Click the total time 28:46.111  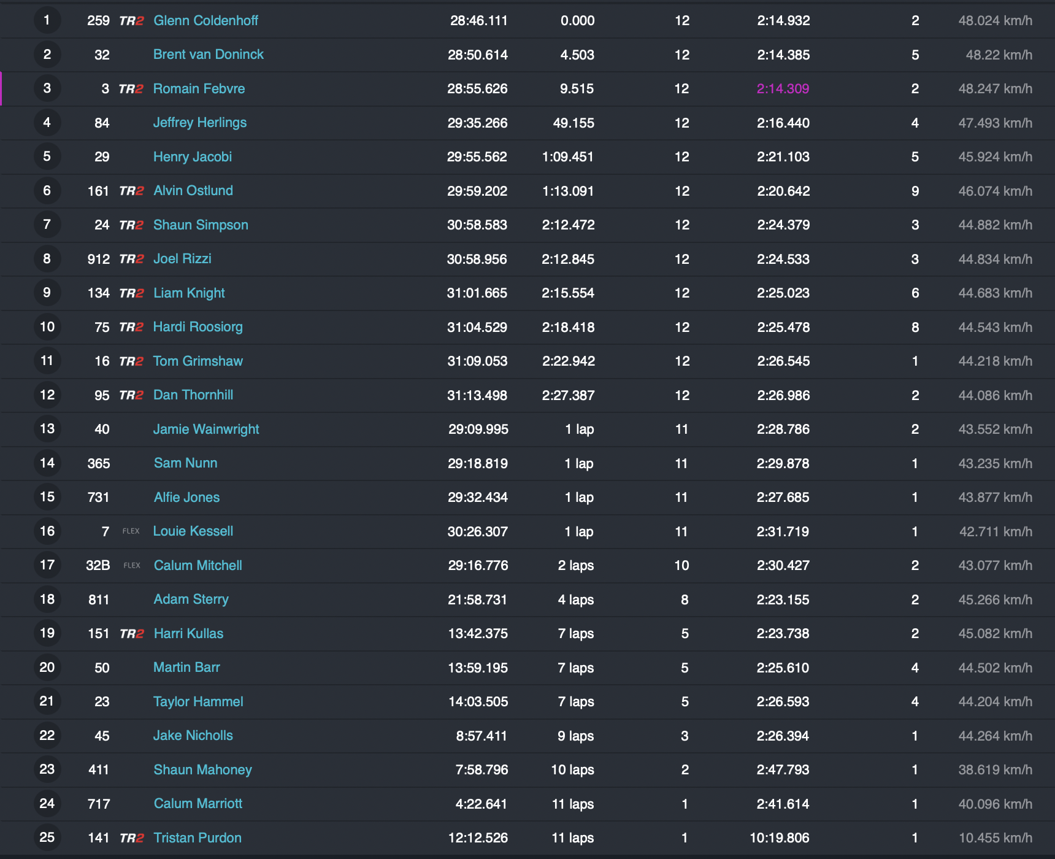[x=479, y=21]
